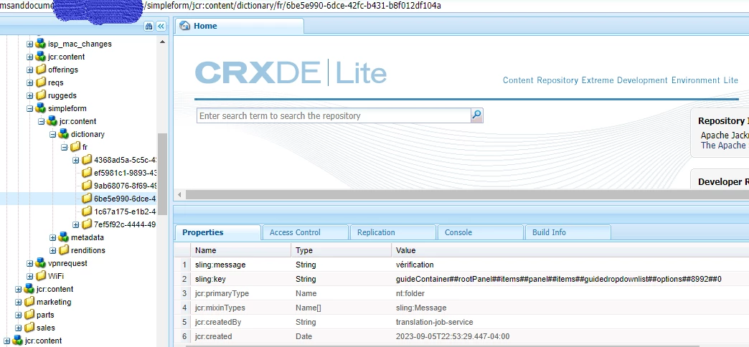Click the 'sling:Message' value cell
Screen dimensions: 749x347
421,308
